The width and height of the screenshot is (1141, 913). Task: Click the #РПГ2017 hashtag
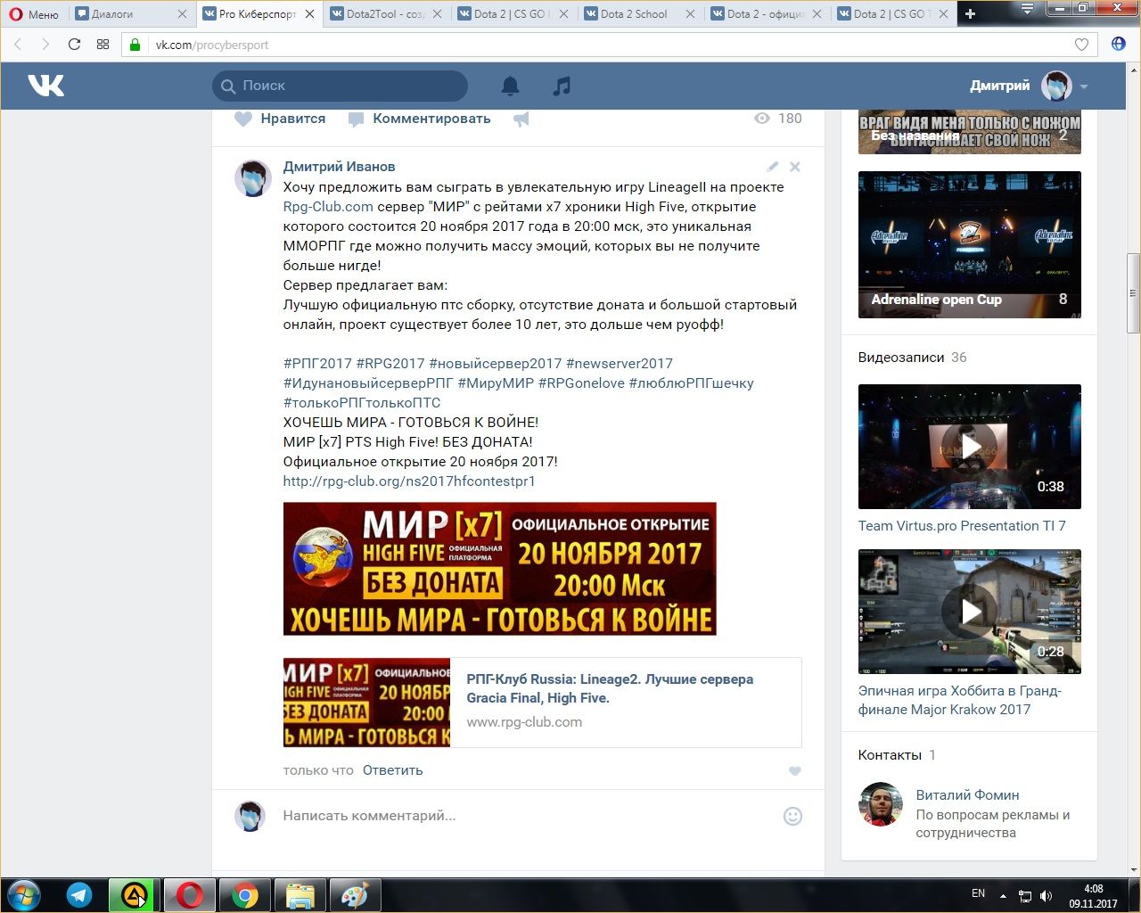317,364
